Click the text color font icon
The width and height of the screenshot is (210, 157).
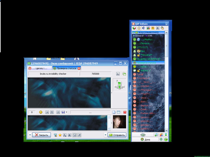55,135
